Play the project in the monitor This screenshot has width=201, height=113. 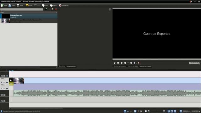point(125,63)
